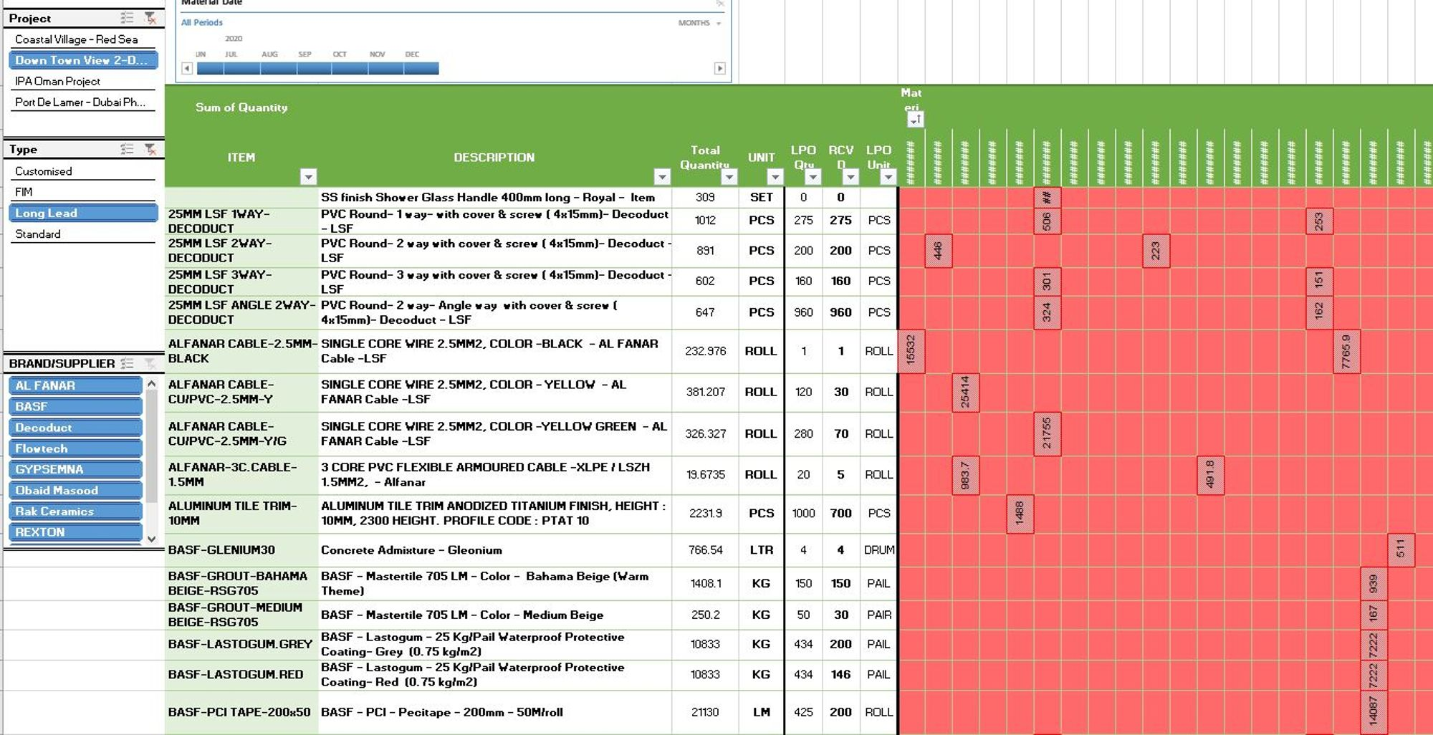
Task: Click the timeline's scroll-left arrow
Action: click(187, 69)
